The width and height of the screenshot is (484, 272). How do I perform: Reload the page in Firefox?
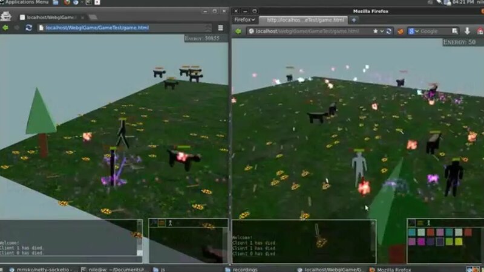388,31
